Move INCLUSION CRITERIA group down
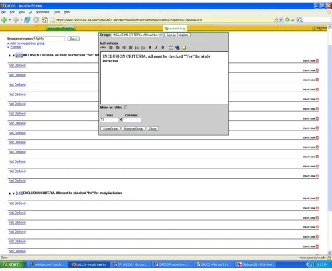Screen dimensions: 332x271 coord(13,56)
